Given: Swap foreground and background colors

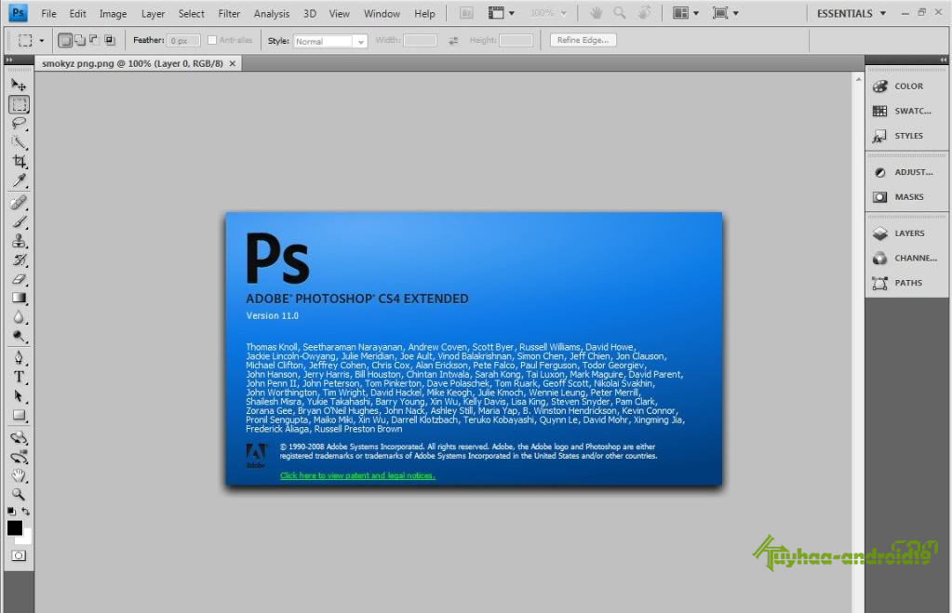Looking at the screenshot, I should tap(25, 512).
